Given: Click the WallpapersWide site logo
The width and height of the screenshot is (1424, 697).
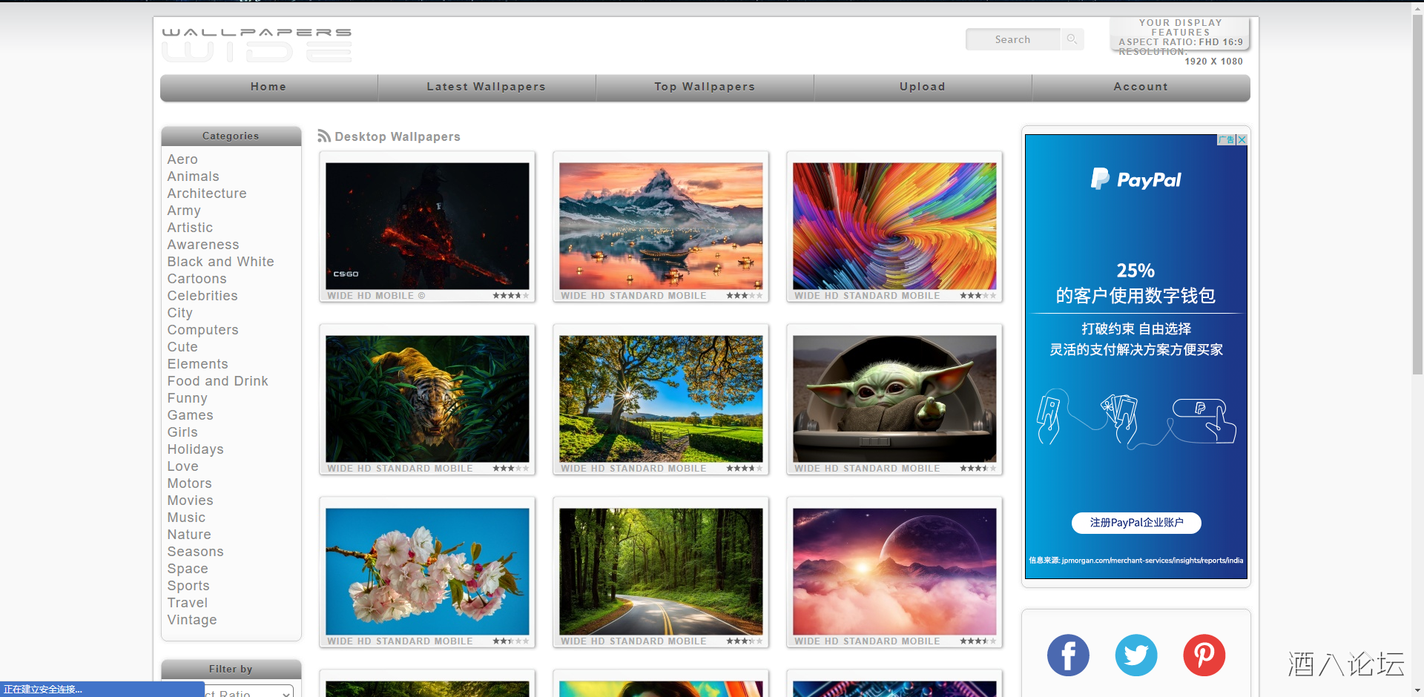Looking at the screenshot, I should click(257, 45).
